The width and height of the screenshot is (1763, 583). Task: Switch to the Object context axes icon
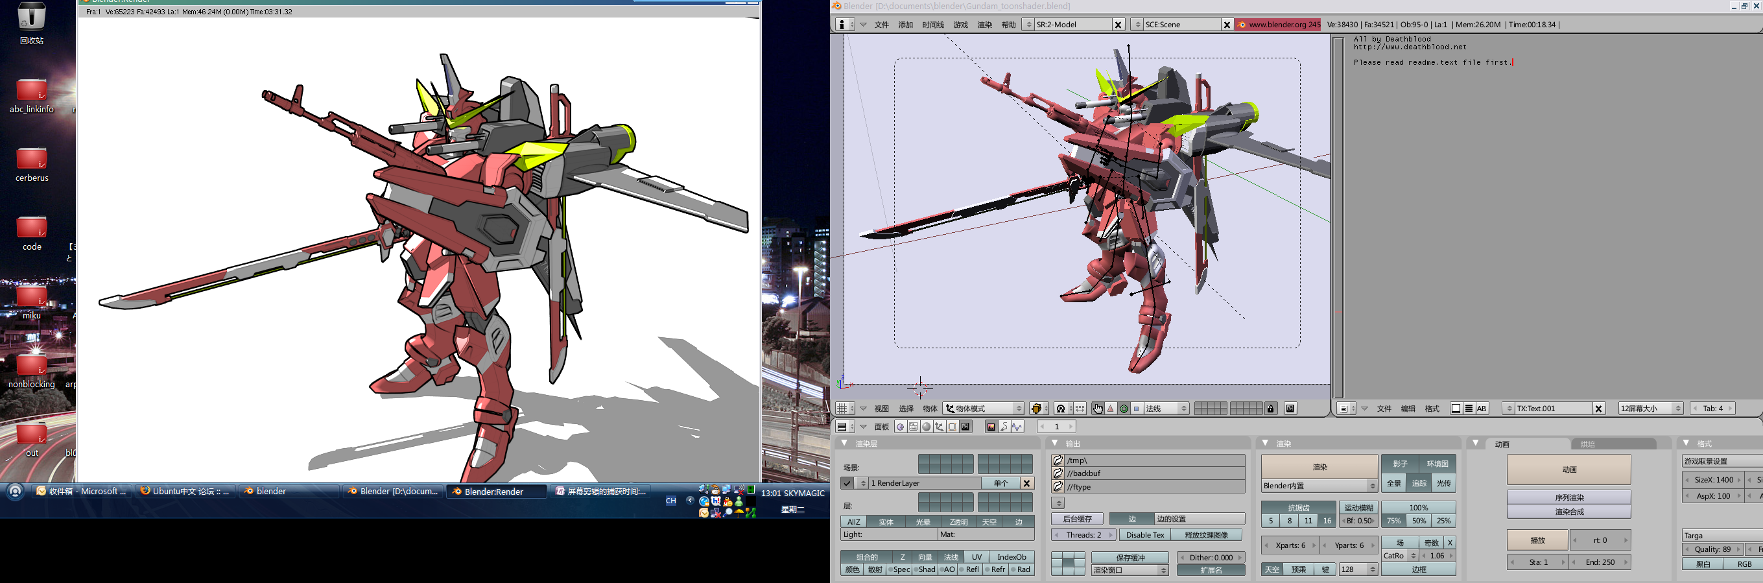[940, 427]
